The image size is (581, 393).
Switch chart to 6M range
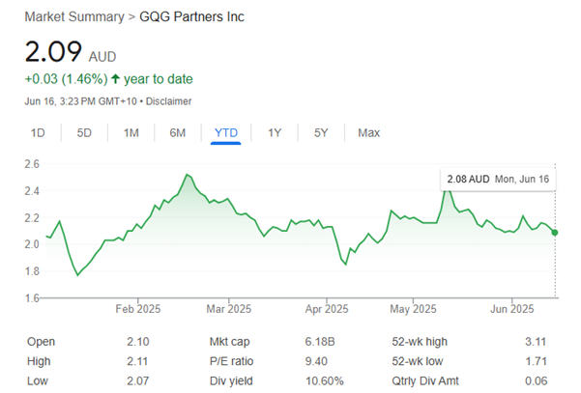click(x=178, y=132)
